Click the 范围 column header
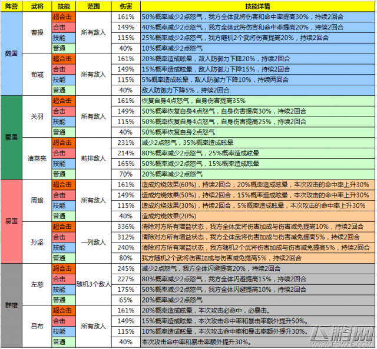This screenshot has height=349, width=377. (94, 6)
